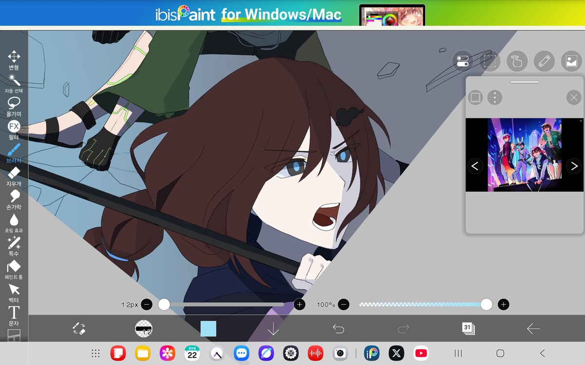
Task: Go back with the left arrow button
Action: pos(533,329)
